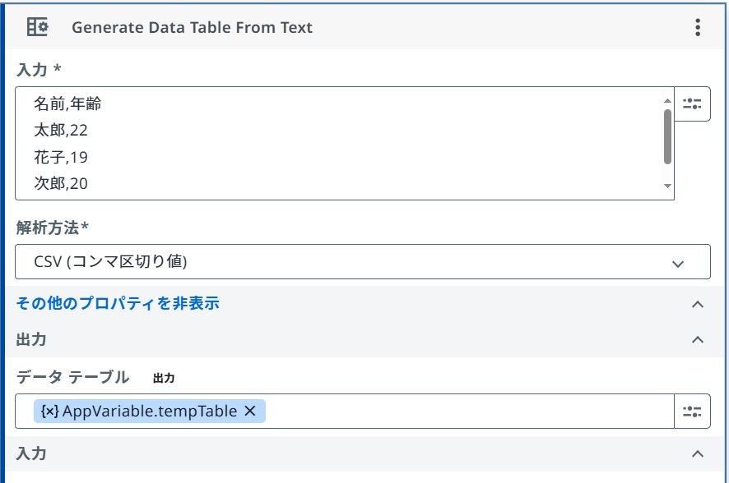Click the empty area of the データ テーブル field
Screen dimensions: 729x483
click(469, 411)
